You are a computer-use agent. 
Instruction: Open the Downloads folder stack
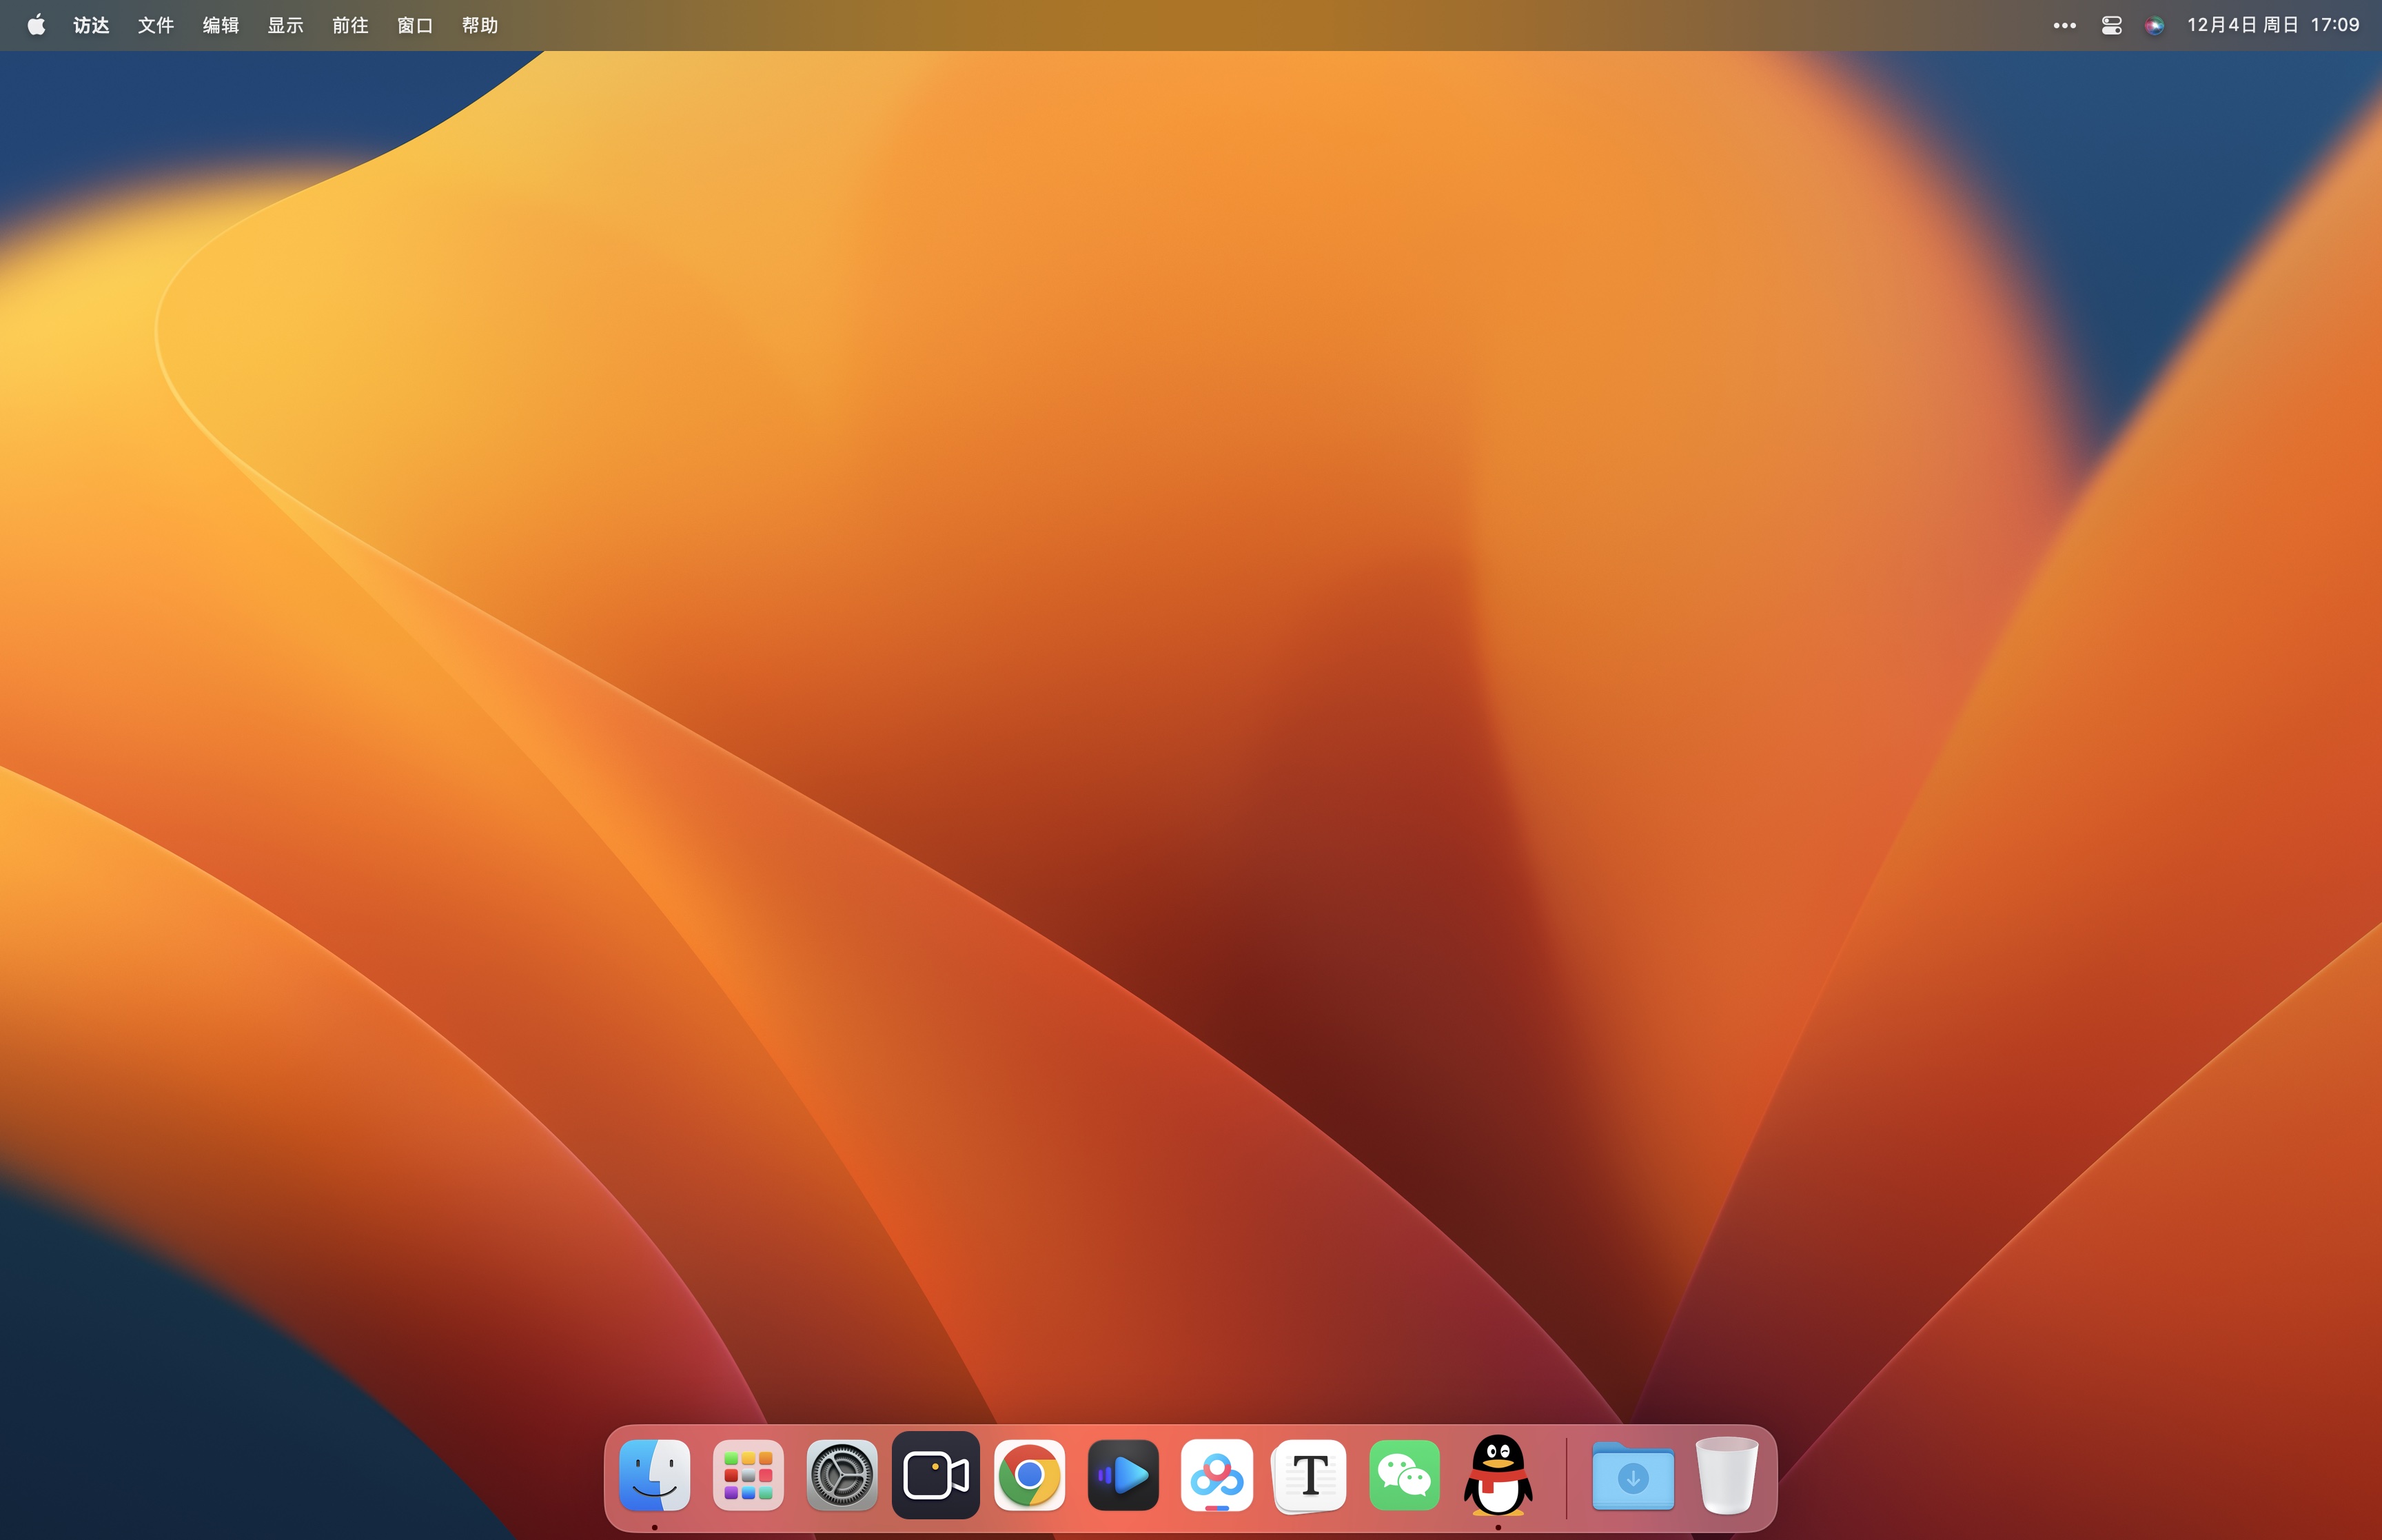(x=1633, y=1475)
